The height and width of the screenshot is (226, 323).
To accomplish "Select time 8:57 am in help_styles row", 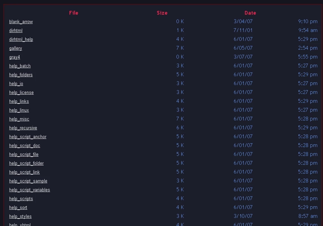I will tap(308, 216).
